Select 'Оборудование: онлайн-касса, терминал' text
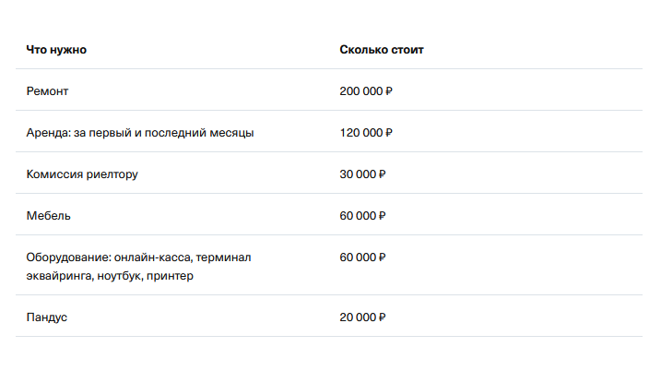 pos(138,257)
